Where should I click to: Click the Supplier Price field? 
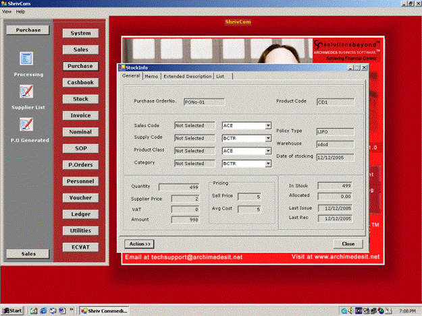pos(186,199)
